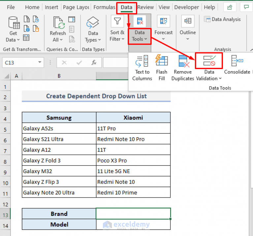Click the Data Tools ribbon icon
The height and width of the screenshot is (236, 253).
pos(140,21)
